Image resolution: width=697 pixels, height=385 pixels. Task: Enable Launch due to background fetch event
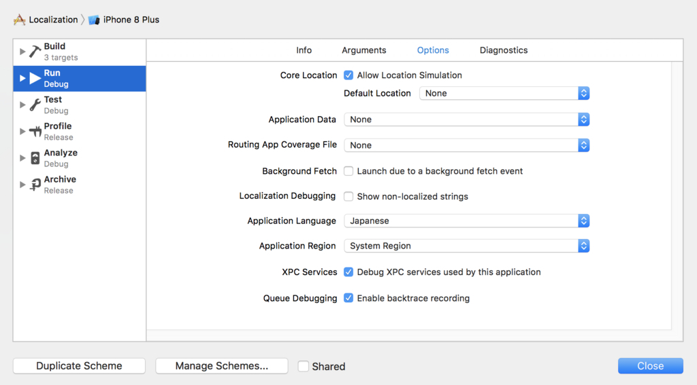[348, 171]
